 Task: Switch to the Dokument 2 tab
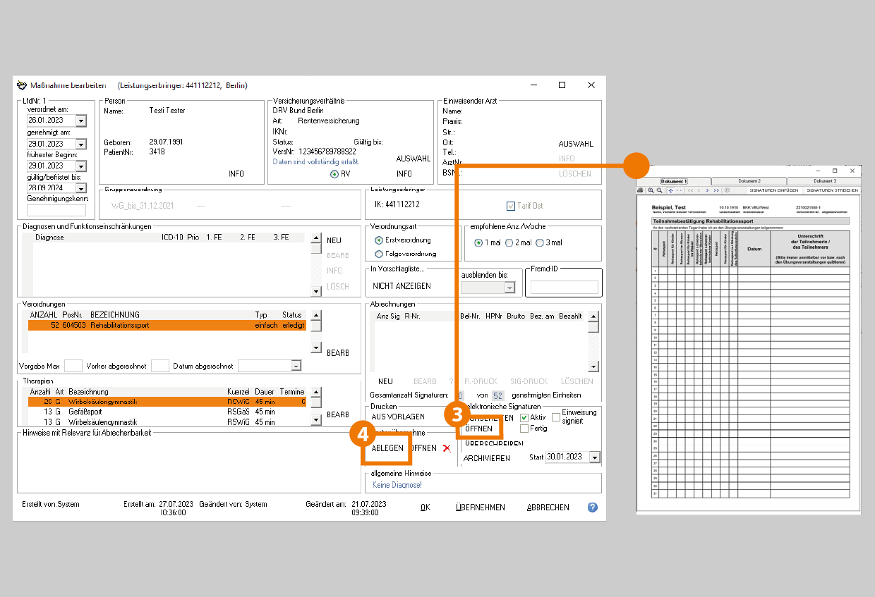click(749, 181)
